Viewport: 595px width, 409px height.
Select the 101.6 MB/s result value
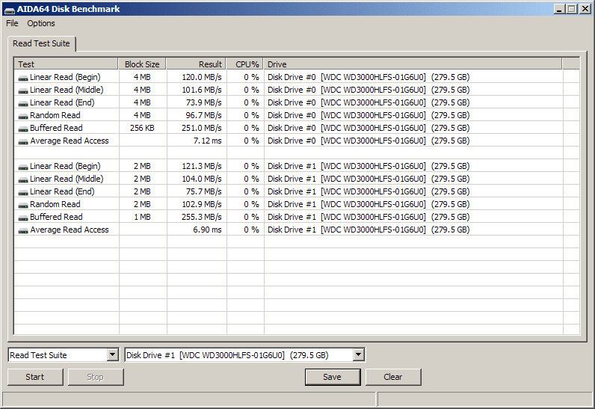click(202, 90)
